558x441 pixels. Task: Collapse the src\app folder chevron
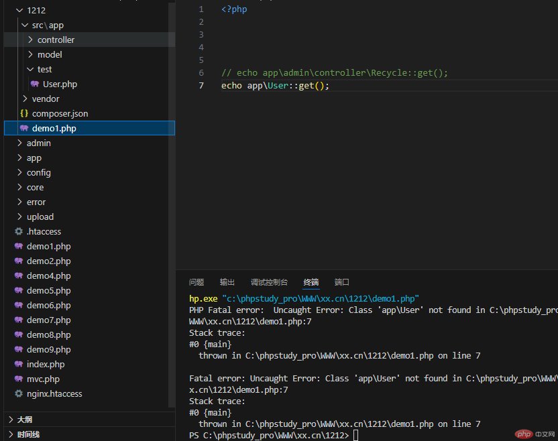click(x=25, y=25)
